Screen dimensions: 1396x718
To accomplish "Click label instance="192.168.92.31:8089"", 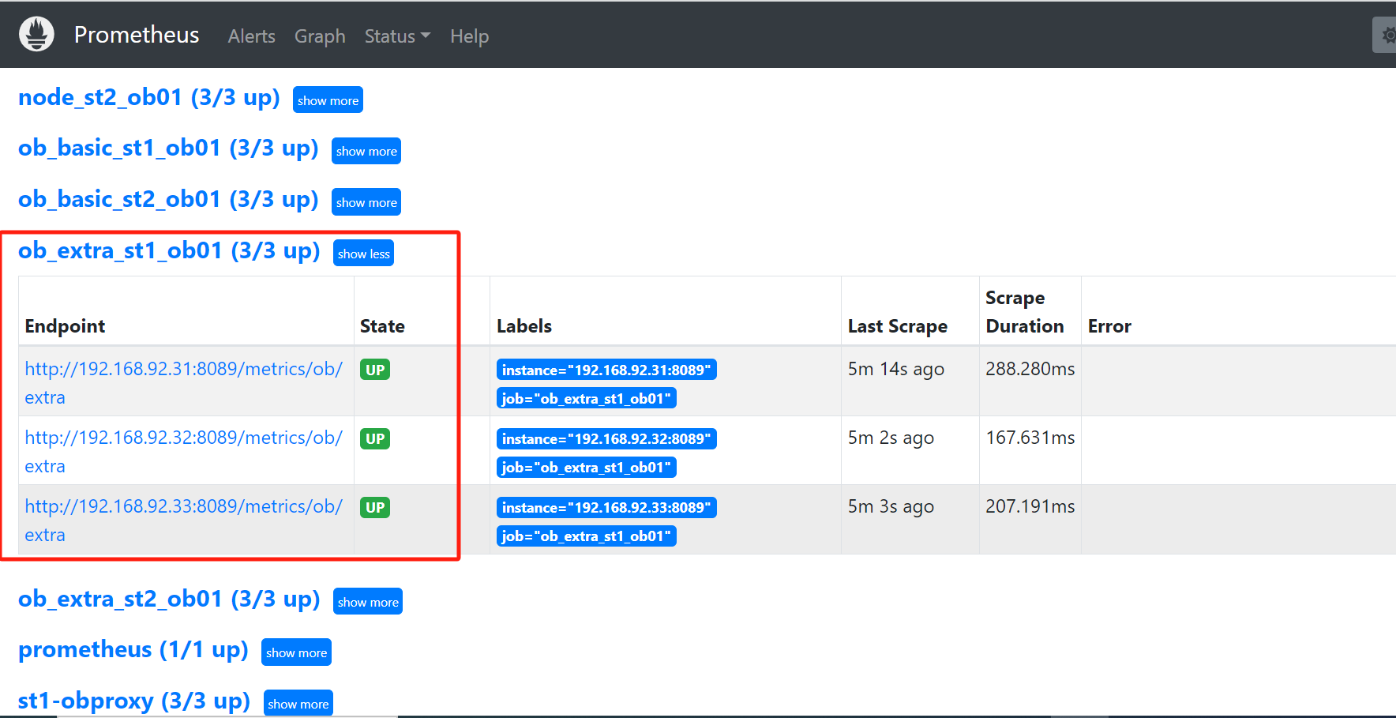I will [606, 370].
